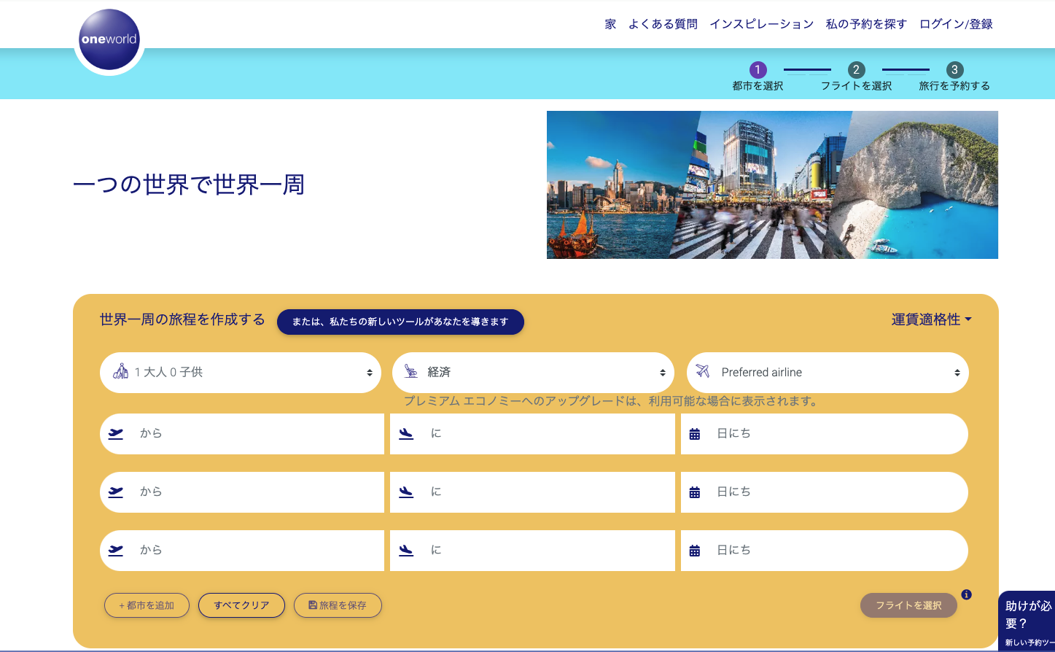Open the 1 大人 0 子供 passenger dropdown
1055x652 pixels.
pos(241,373)
